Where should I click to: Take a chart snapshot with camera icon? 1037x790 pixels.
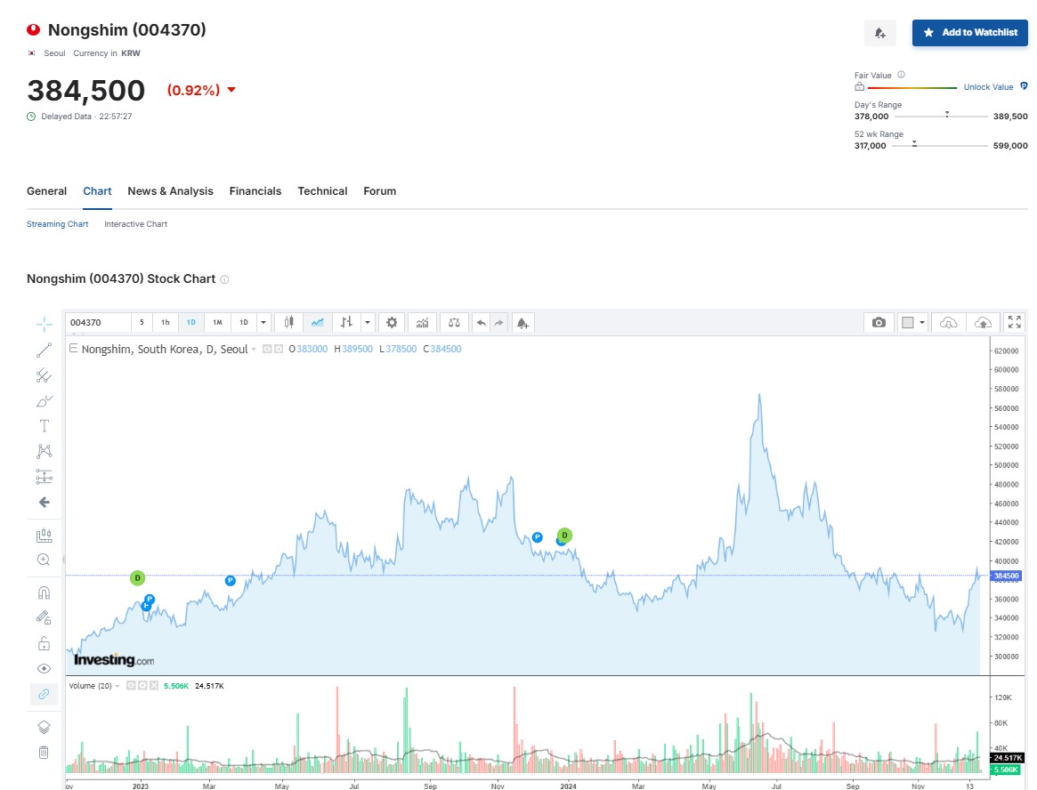879,323
